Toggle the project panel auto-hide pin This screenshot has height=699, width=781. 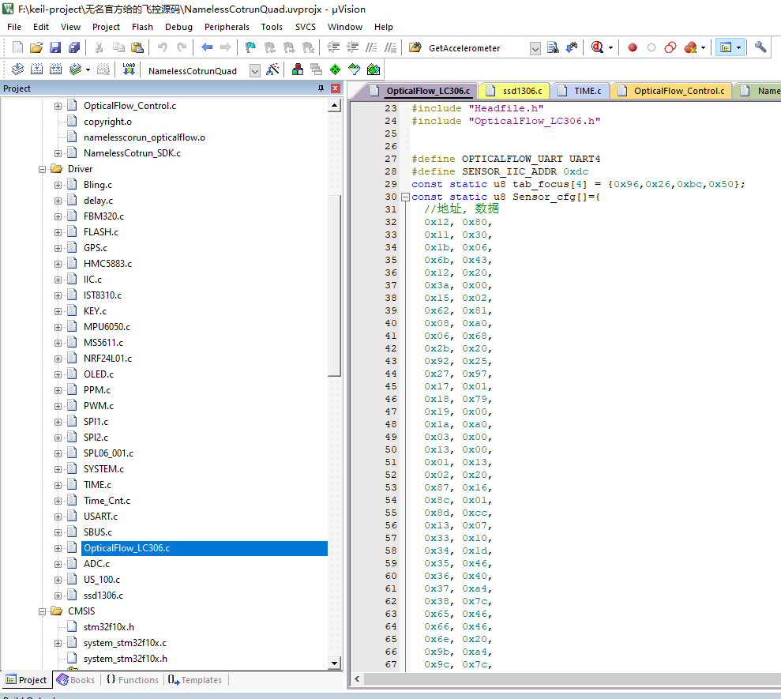(x=321, y=88)
